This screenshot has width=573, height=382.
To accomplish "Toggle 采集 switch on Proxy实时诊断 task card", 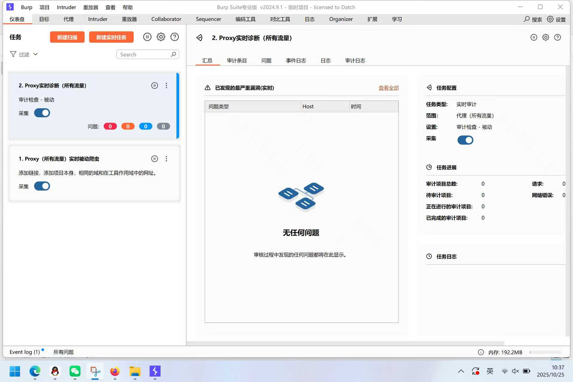I will click(x=42, y=113).
